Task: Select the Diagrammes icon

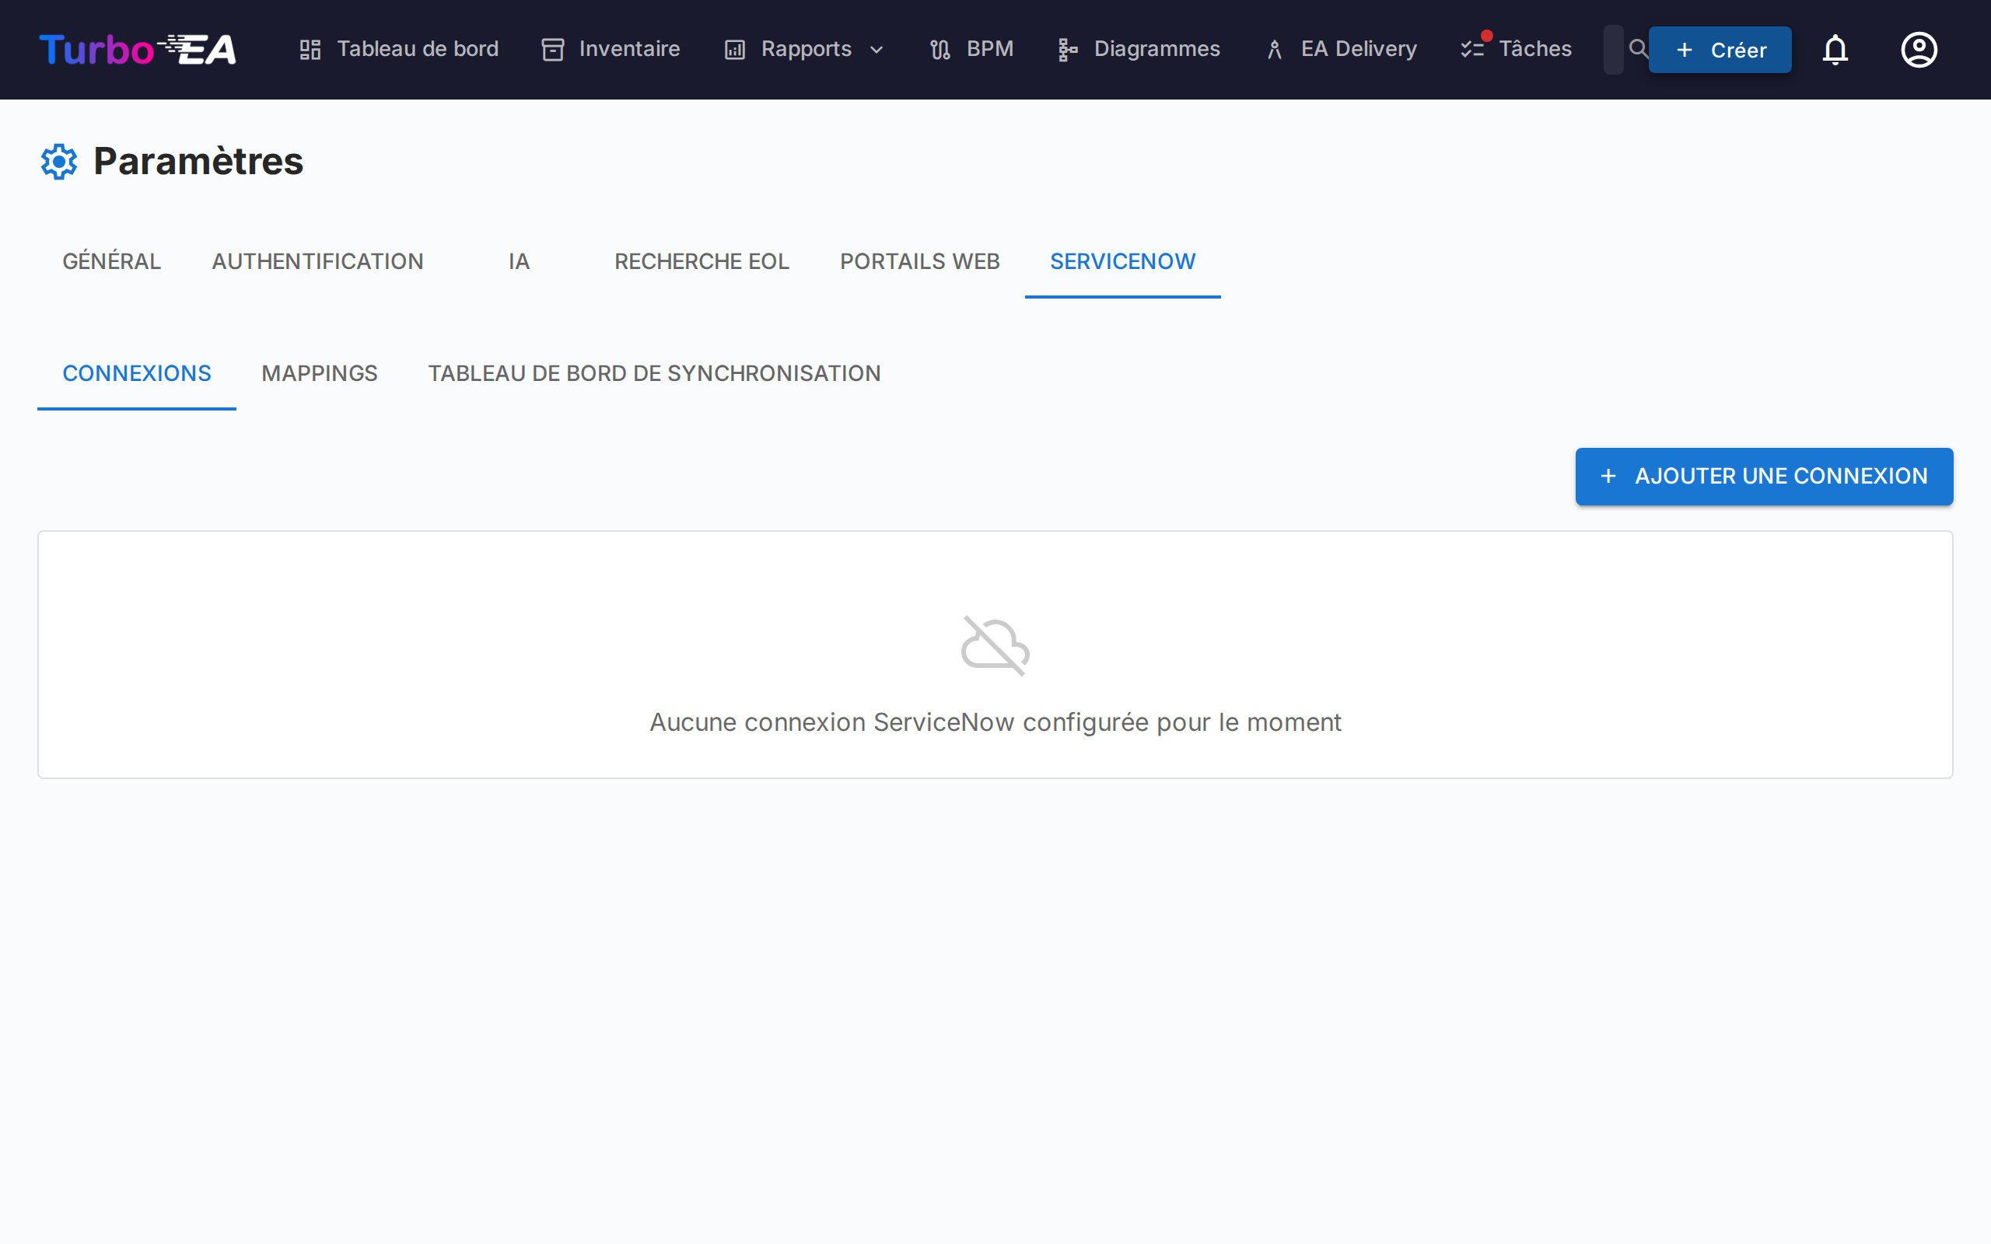Action: 1067,49
